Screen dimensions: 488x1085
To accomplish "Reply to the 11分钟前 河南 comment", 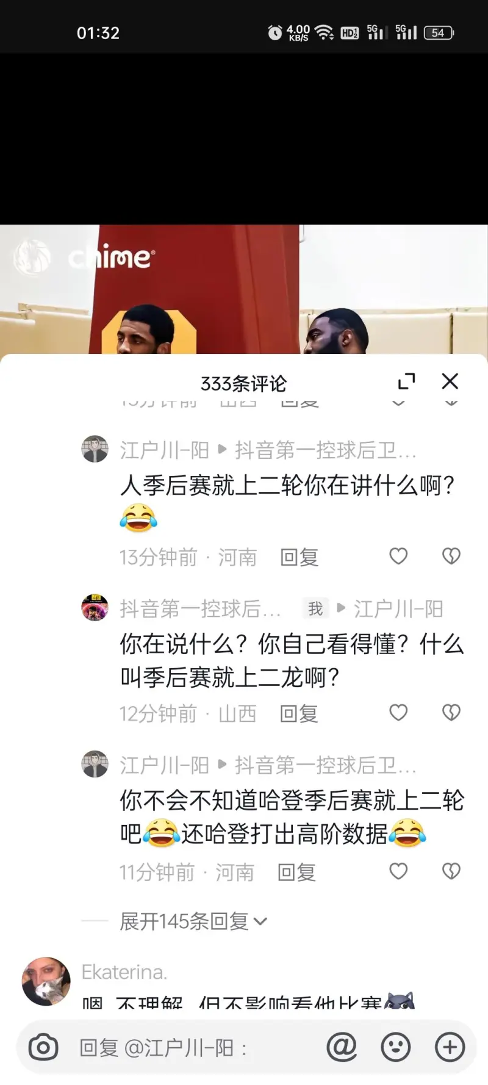I will click(x=296, y=873).
